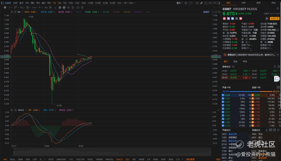
Task: Dismiss the news banner close X
Action: (x=278, y=55)
